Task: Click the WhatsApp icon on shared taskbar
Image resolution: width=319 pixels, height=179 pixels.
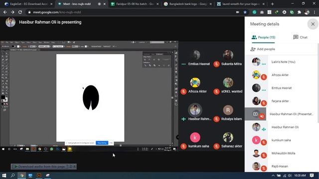Action: (52, 149)
